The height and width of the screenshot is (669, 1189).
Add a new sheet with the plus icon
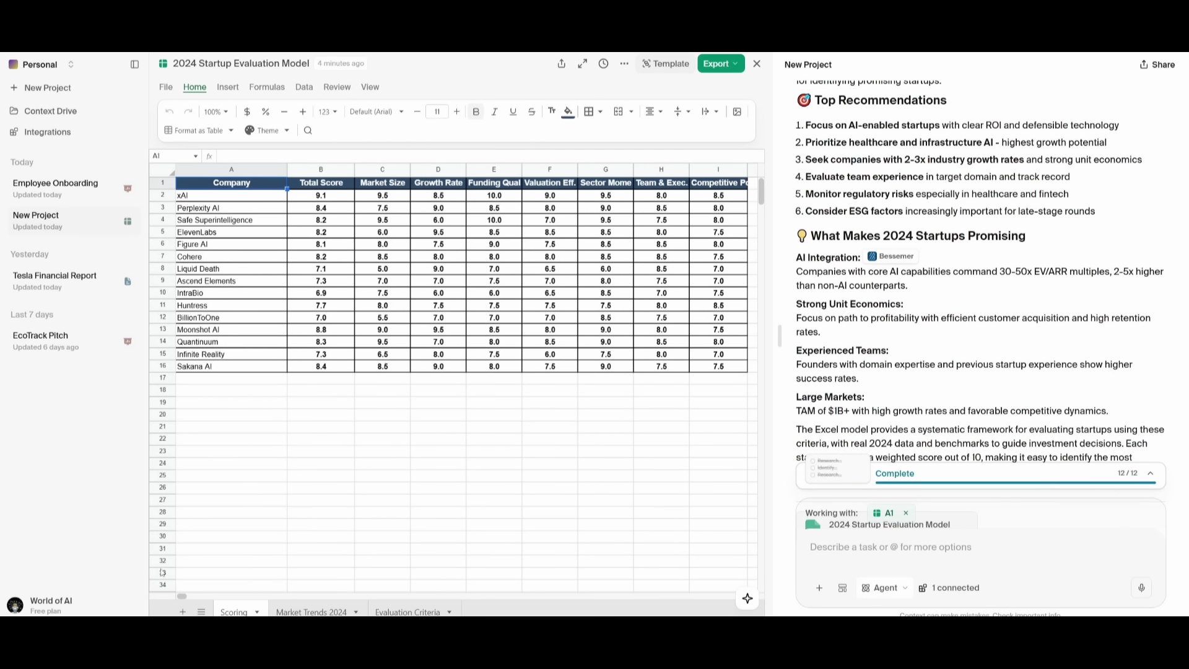pos(183,612)
